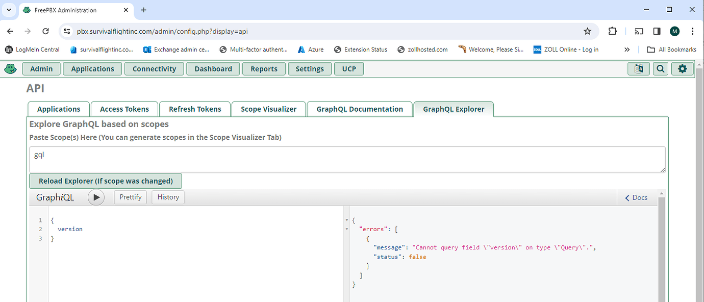704x302 pixels.
Task: Click the FreePBX frog logo icon
Action: tap(10, 68)
